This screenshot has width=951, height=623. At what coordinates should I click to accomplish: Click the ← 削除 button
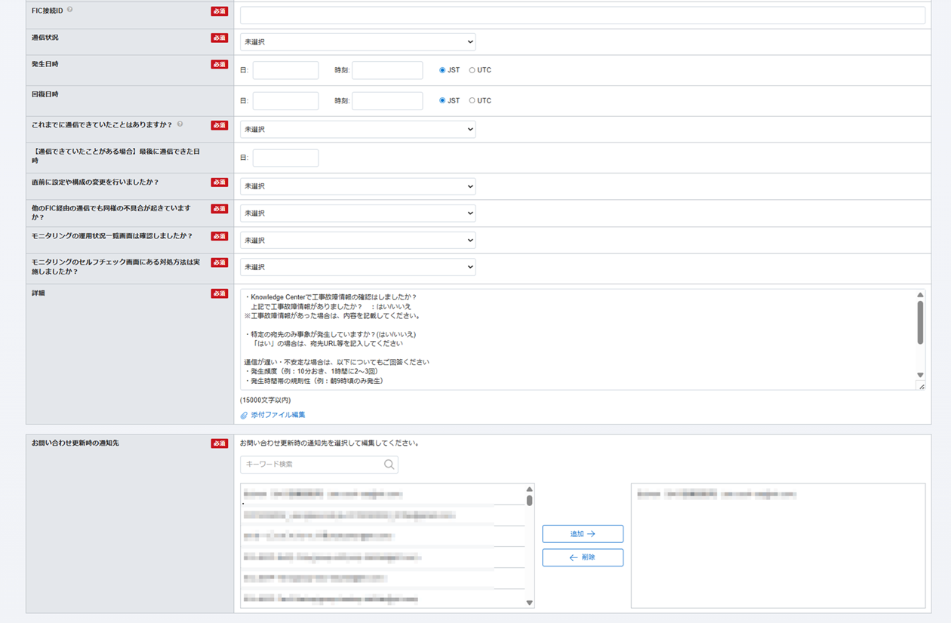[582, 557]
